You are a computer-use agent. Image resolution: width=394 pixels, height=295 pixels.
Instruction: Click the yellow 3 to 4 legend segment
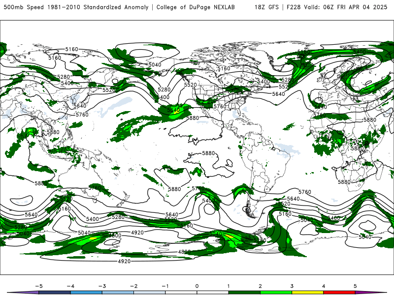tap(308, 293)
